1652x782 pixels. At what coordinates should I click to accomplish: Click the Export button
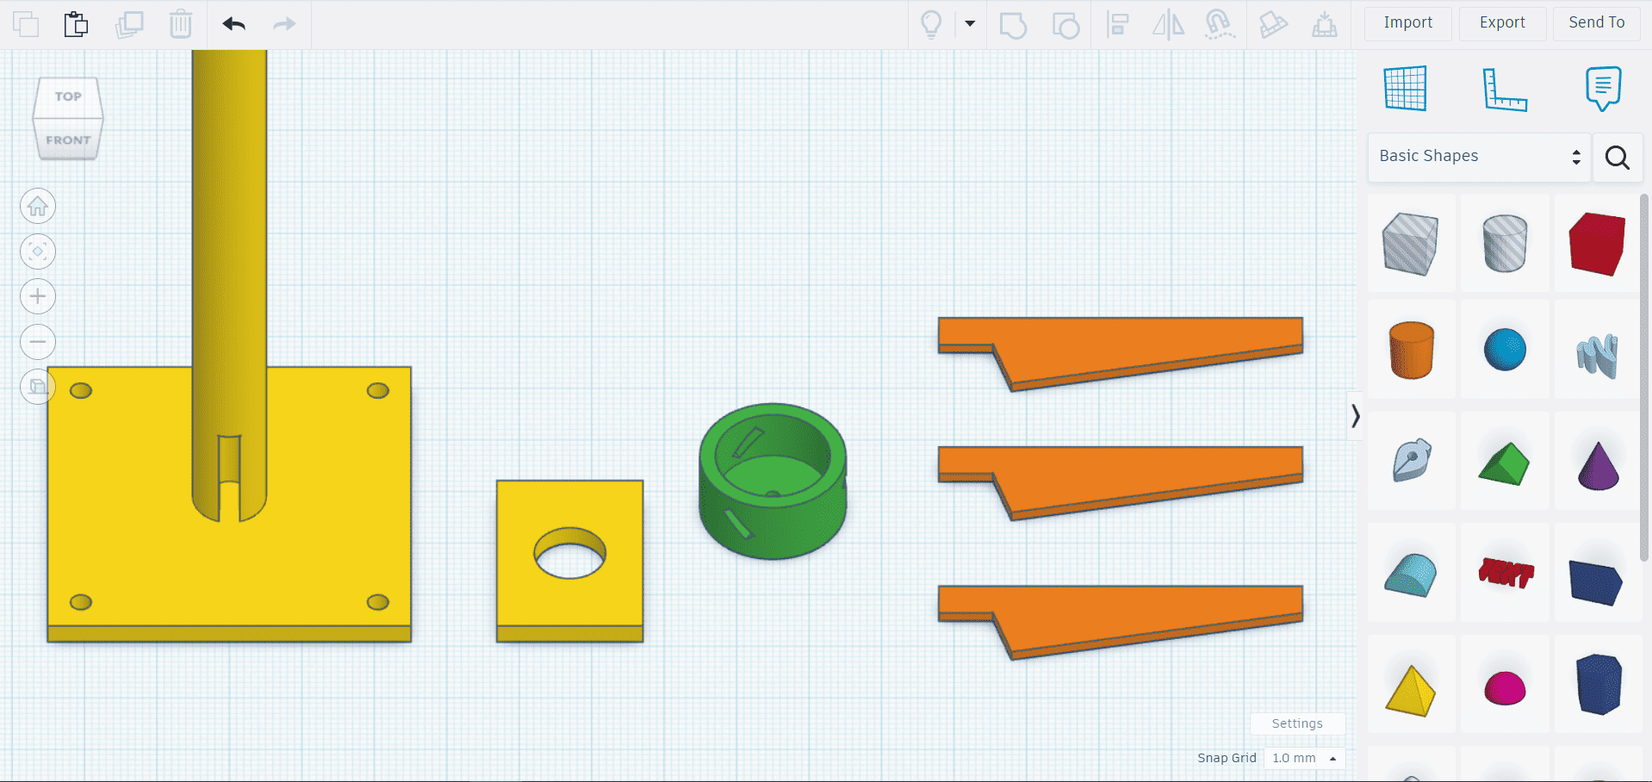coord(1502,23)
